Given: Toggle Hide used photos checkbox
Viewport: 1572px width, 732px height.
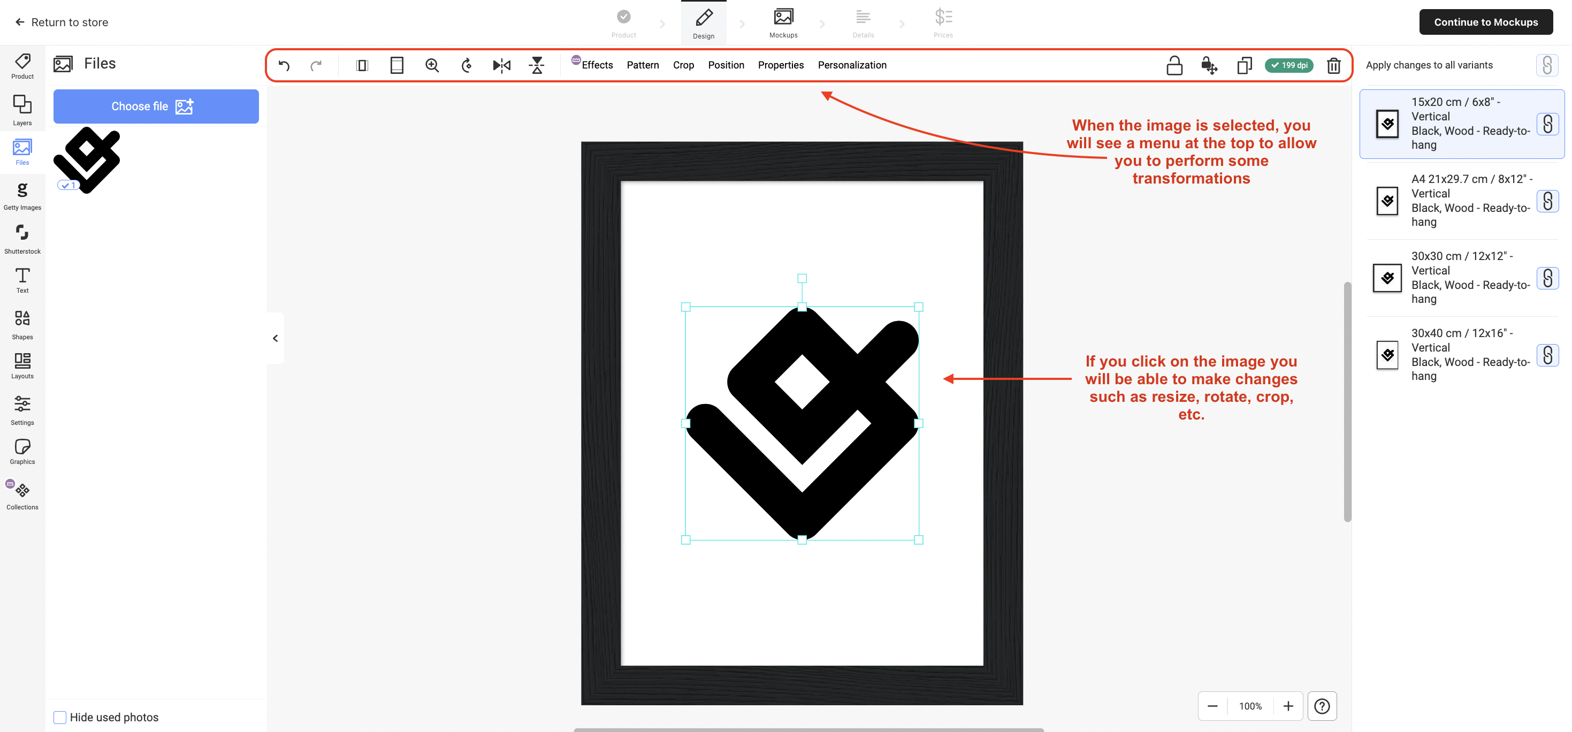Looking at the screenshot, I should [60, 718].
